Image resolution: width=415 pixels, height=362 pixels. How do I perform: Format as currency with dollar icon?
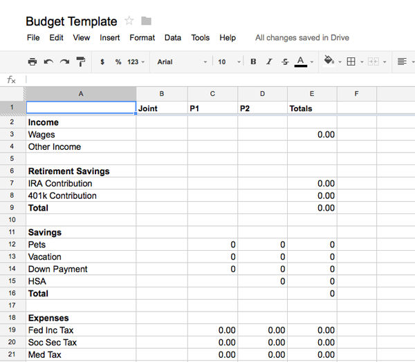click(x=102, y=62)
